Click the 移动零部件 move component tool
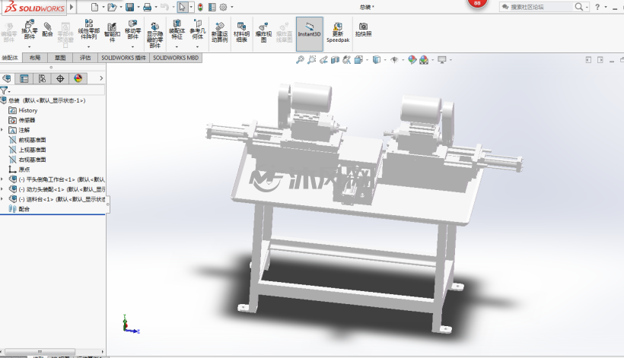Image resolution: width=624 pixels, height=358 pixels. (x=133, y=30)
